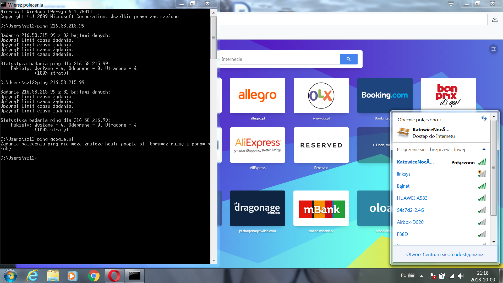Open the Network and Sharing Center link
The width and height of the screenshot is (503, 283).
[x=445, y=254]
